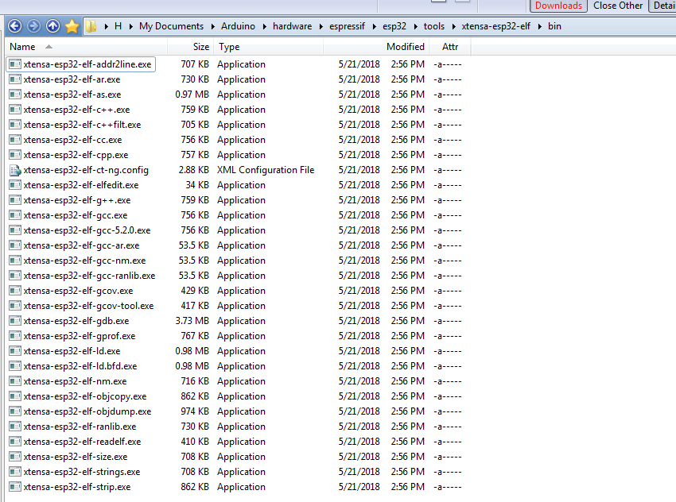Navigate to esp32 folder in breadcrumb

(x=394, y=26)
